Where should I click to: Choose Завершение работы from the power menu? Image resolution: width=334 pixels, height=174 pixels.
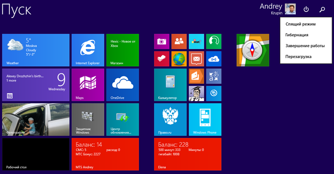coord(305,46)
